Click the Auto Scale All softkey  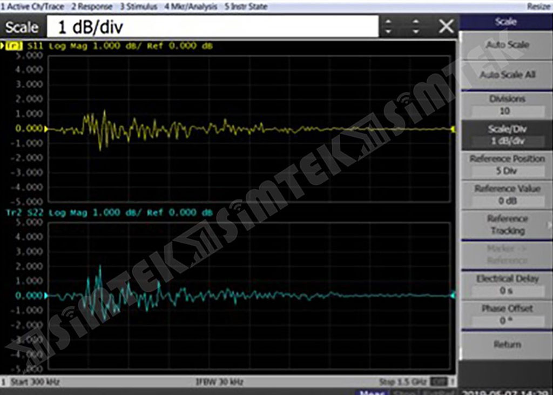[507, 75]
